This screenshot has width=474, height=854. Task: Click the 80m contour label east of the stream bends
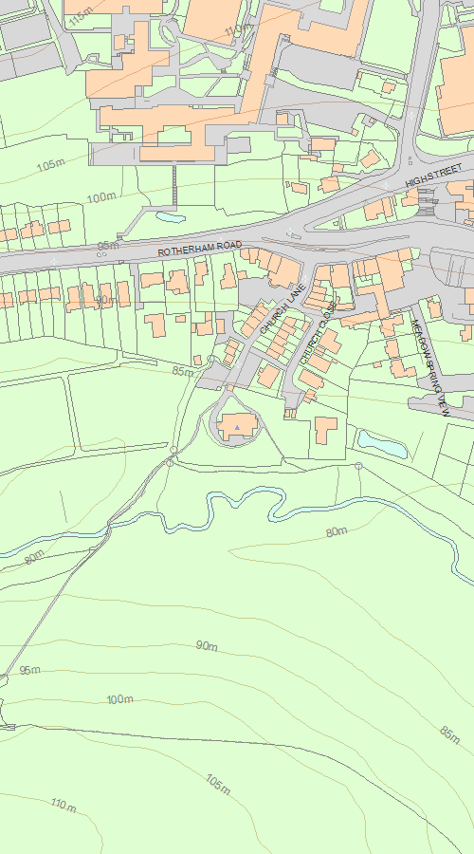pos(337,532)
